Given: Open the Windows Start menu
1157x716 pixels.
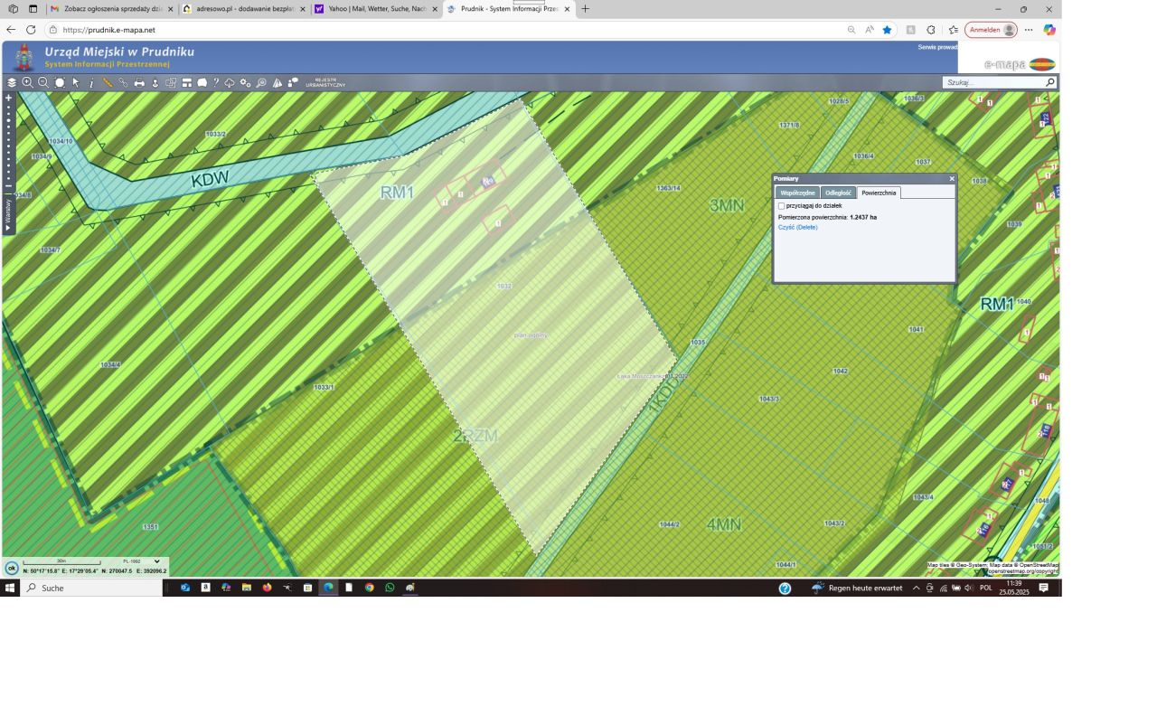Looking at the screenshot, I should coord(10,588).
